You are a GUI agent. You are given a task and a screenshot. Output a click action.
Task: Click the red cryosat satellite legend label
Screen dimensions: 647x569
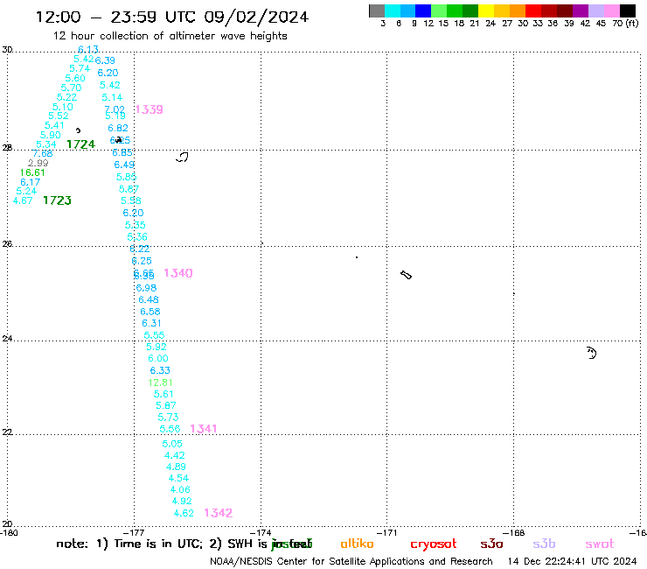tap(434, 544)
